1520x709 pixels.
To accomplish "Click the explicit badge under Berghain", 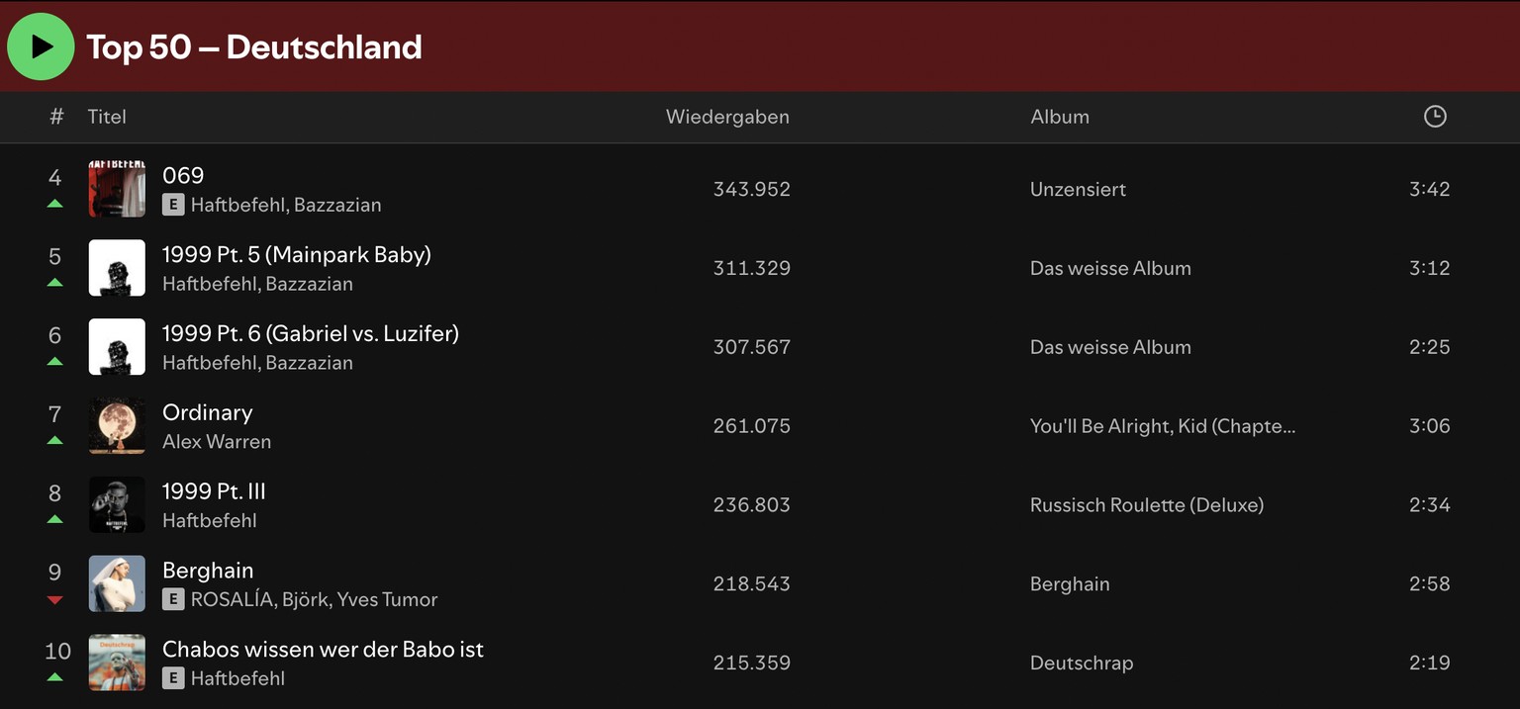I will pos(171,599).
